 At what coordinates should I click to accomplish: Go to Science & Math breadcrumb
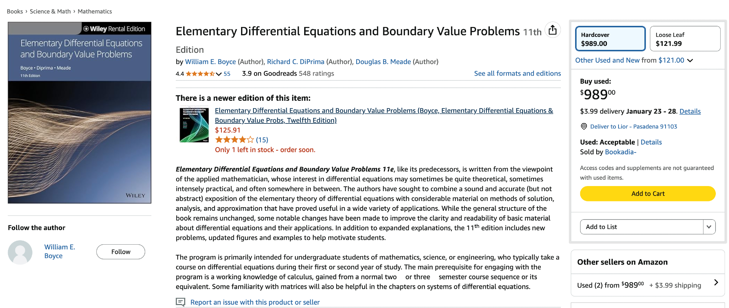[x=50, y=11]
